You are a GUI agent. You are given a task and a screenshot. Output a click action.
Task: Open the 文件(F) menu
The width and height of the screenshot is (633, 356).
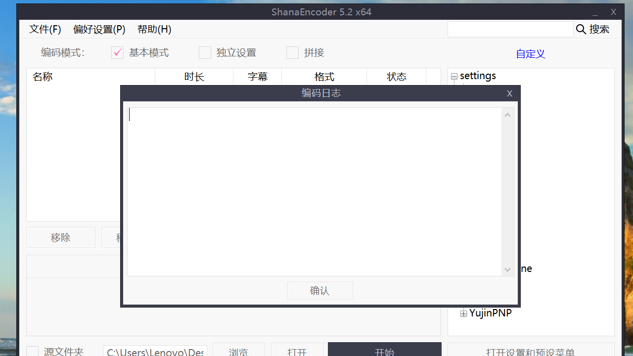pos(45,29)
